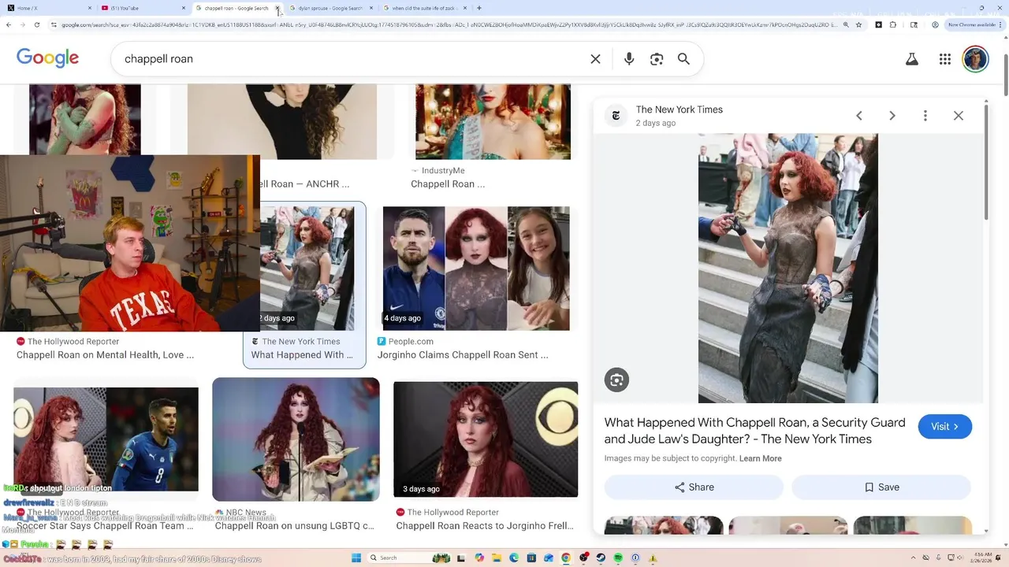Show previous image in preview panel
This screenshot has width=1009, height=567.
click(859, 116)
